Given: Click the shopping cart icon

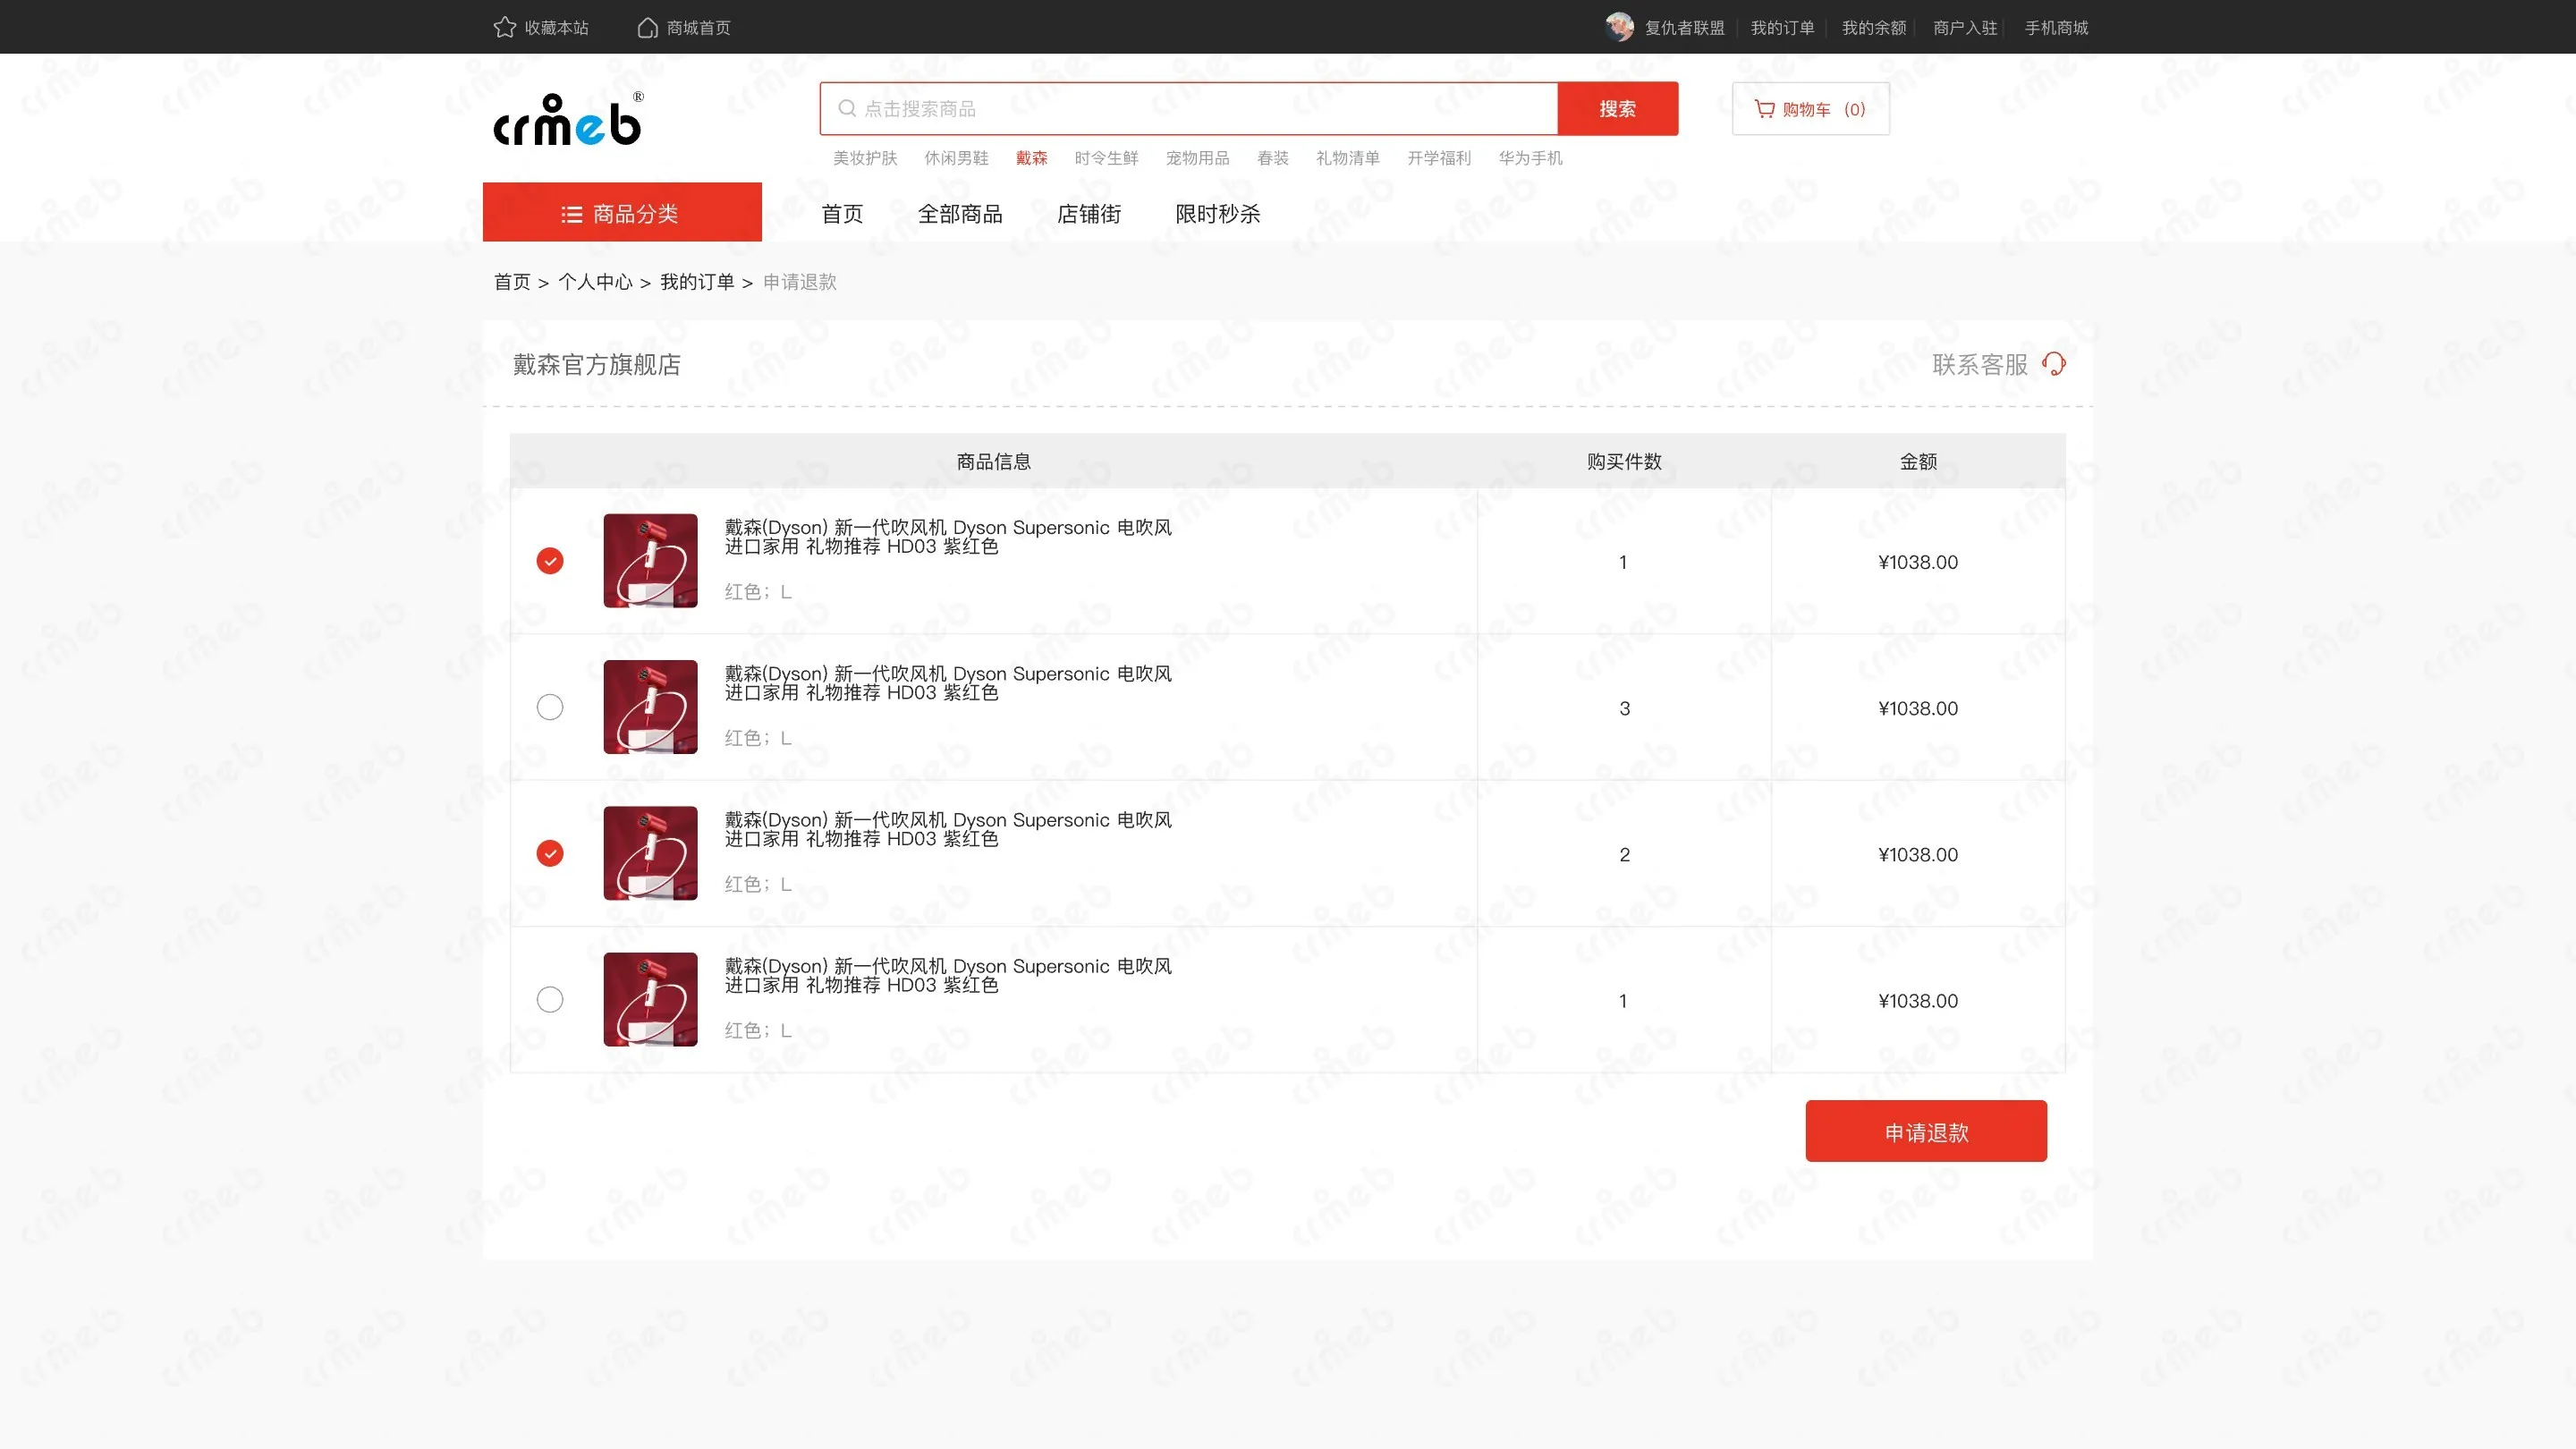Looking at the screenshot, I should 1765,108.
